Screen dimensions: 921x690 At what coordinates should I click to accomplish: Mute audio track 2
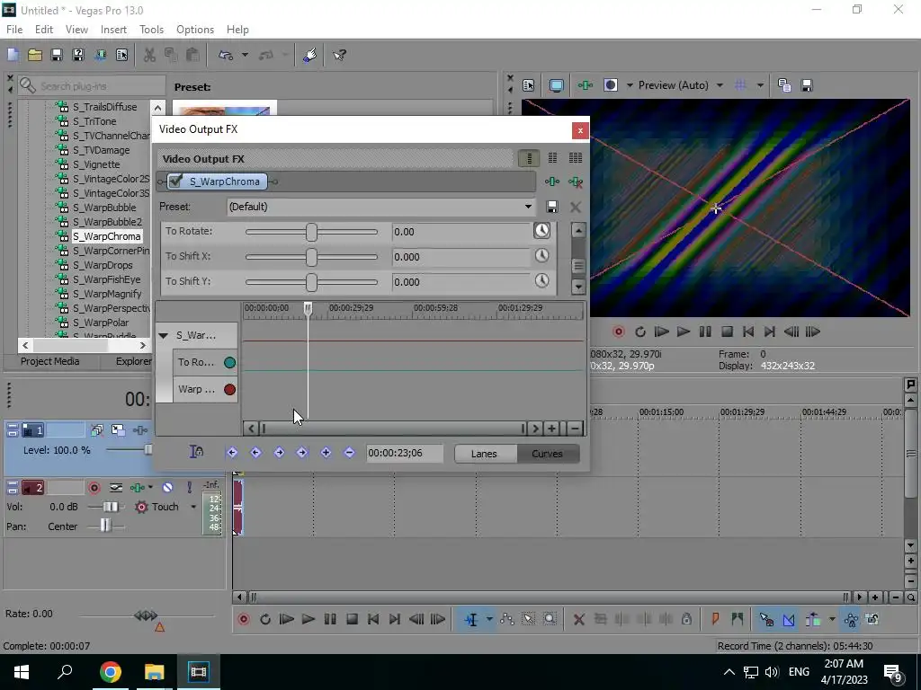coord(167,488)
